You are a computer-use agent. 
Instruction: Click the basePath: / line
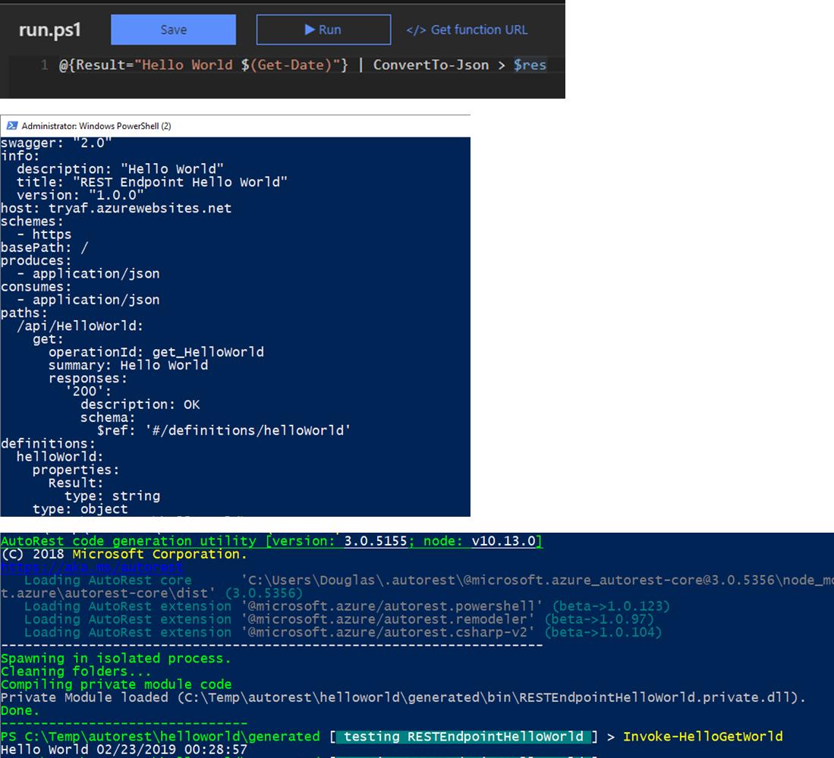(x=45, y=247)
